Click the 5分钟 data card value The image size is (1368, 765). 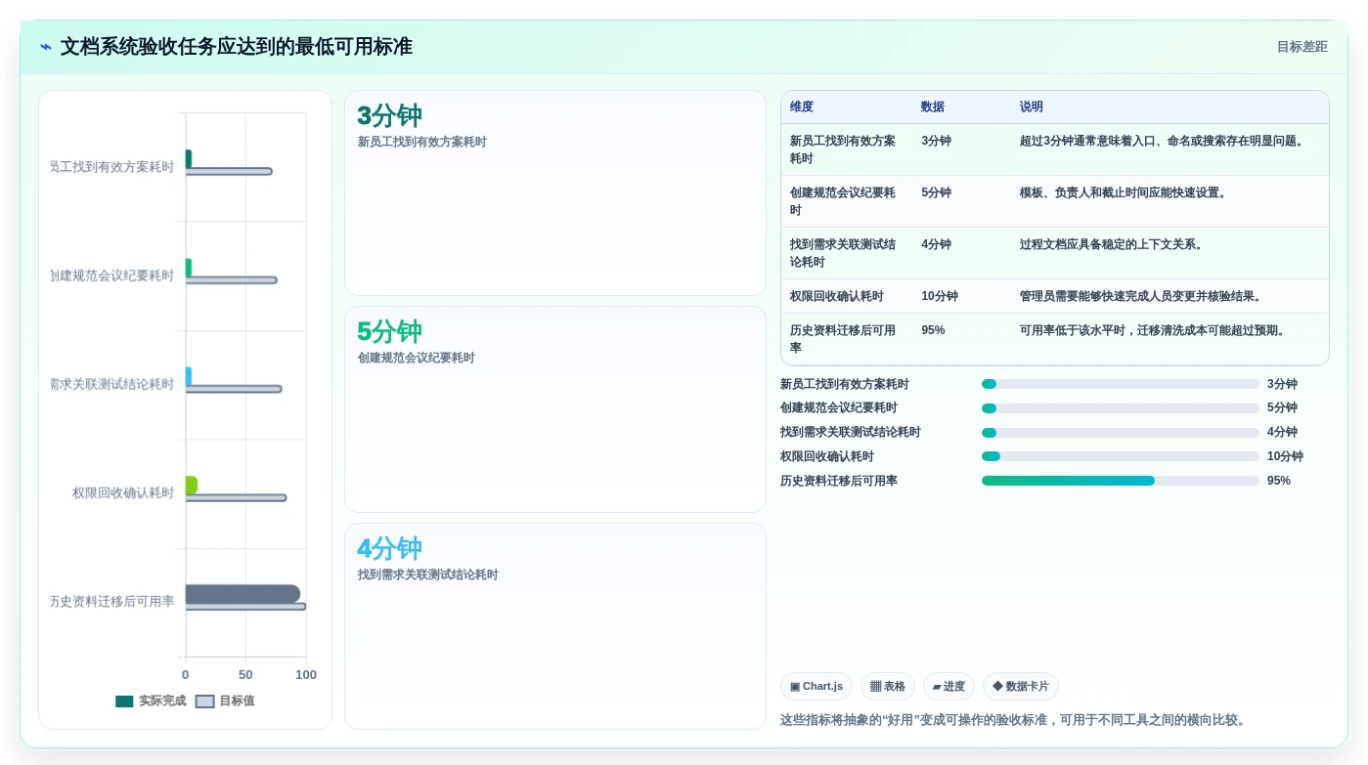click(389, 332)
